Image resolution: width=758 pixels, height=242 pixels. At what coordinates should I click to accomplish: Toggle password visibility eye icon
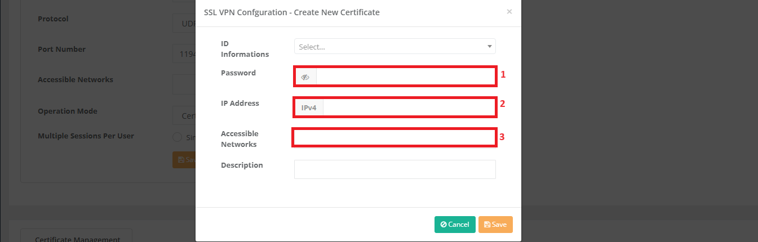pos(305,77)
